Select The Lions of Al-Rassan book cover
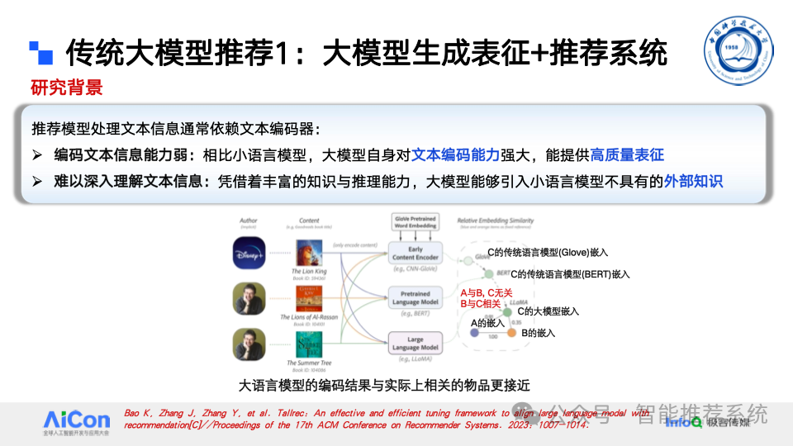 [x=309, y=298]
